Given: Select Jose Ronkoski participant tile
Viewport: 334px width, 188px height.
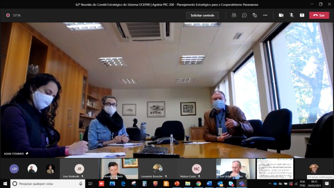Looking at the screenshot, I should click(79, 169).
